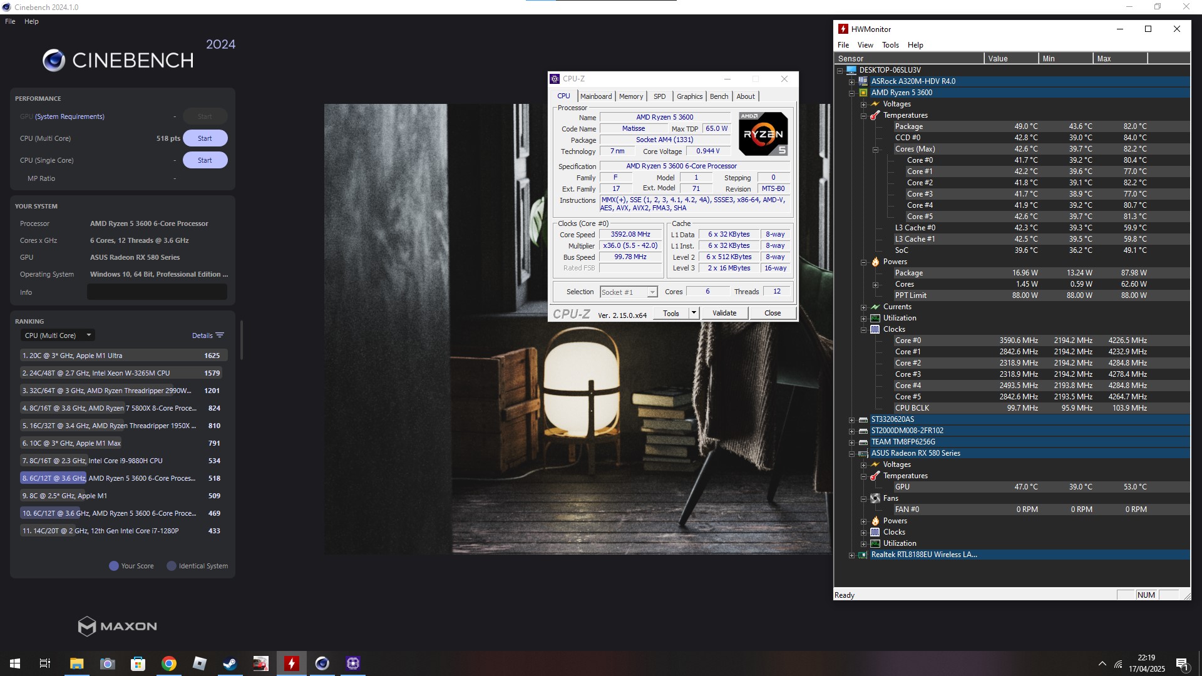This screenshot has height=676, width=1202.
Task: Click the CPU Clocks icon
Action: [875, 329]
